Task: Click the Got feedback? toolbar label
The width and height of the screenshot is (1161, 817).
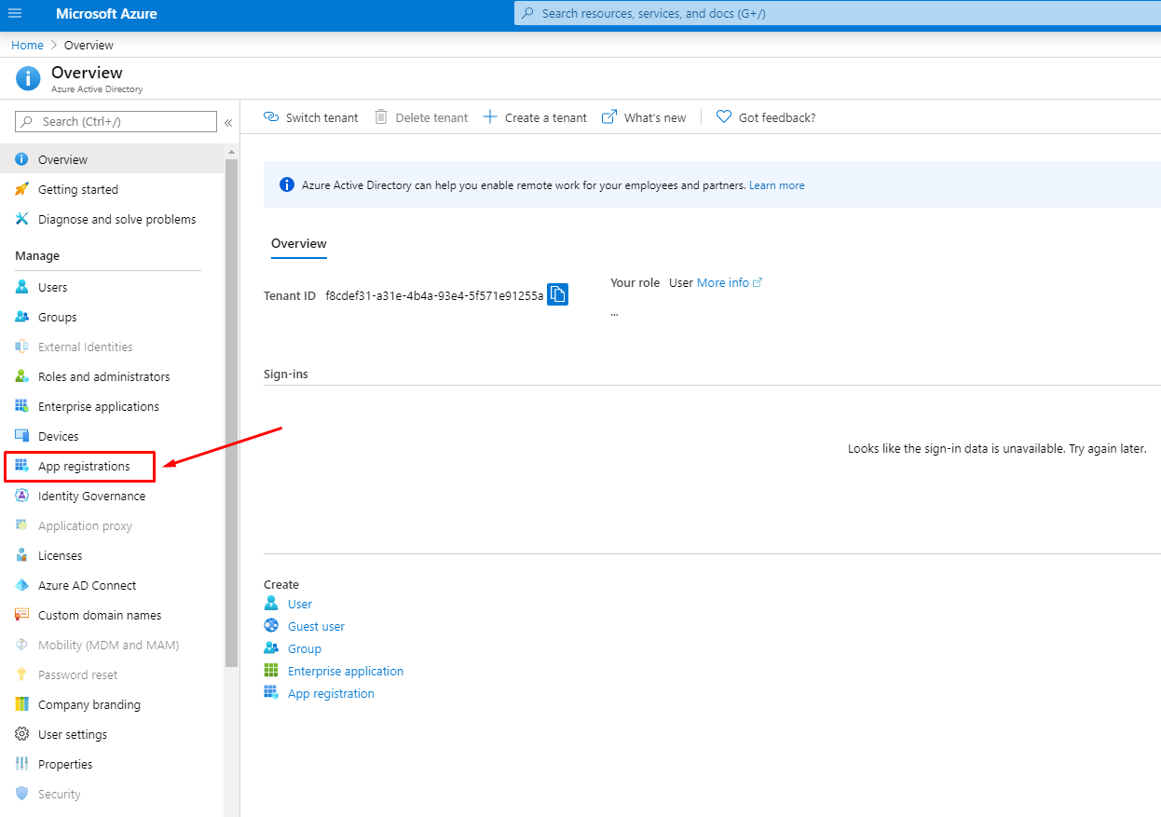Action: (777, 117)
